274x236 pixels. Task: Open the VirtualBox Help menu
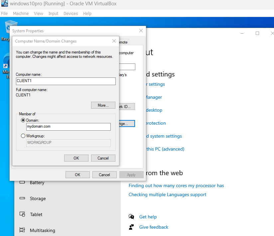87,13
